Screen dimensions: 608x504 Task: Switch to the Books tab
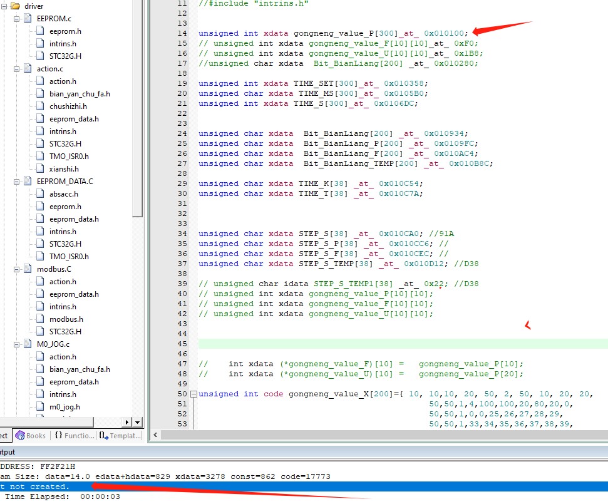tap(31, 435)
